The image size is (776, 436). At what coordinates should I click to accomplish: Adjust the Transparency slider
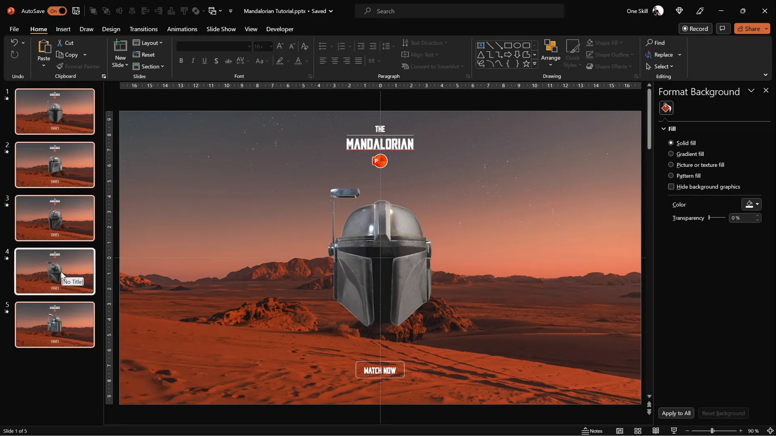point(717,218)
